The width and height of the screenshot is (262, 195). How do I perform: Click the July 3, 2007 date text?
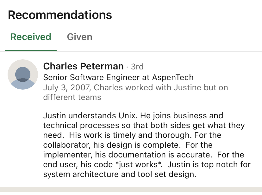(66, 87)
